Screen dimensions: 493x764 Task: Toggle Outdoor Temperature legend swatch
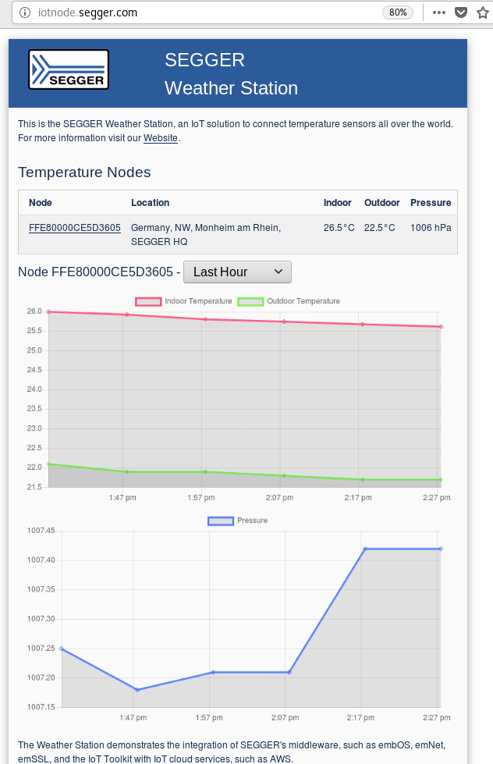coord(250,301)
